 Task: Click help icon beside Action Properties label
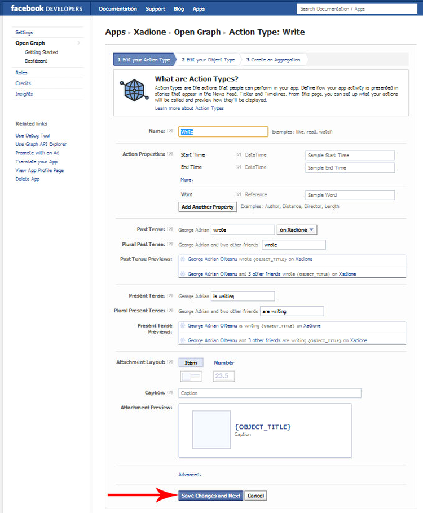tap(170, 154)
